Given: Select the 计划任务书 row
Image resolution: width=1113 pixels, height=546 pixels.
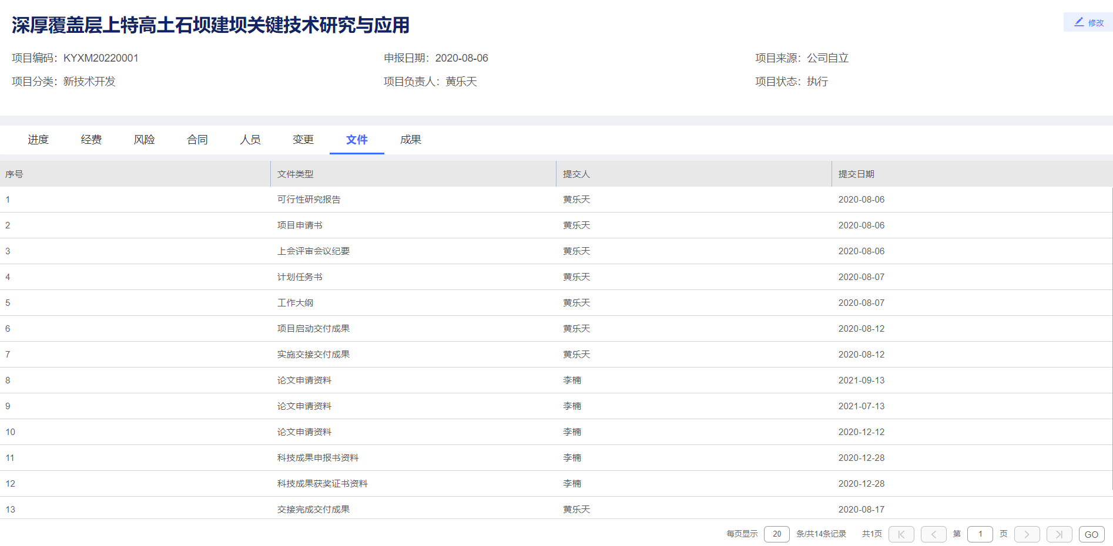Looking at the screenshot, I should point(556,277).
